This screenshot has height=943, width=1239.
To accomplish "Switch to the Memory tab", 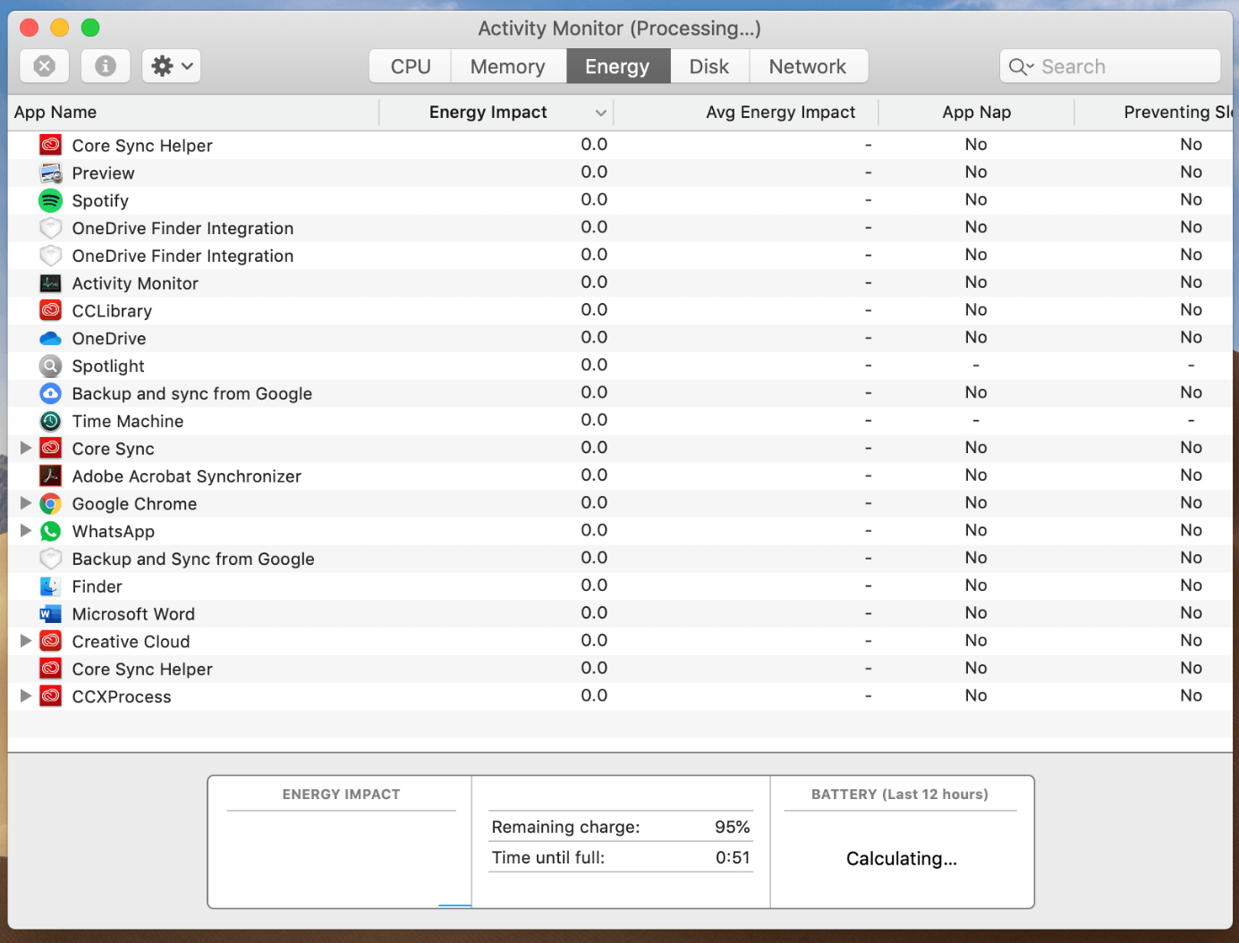I will [x=508, y=66].
